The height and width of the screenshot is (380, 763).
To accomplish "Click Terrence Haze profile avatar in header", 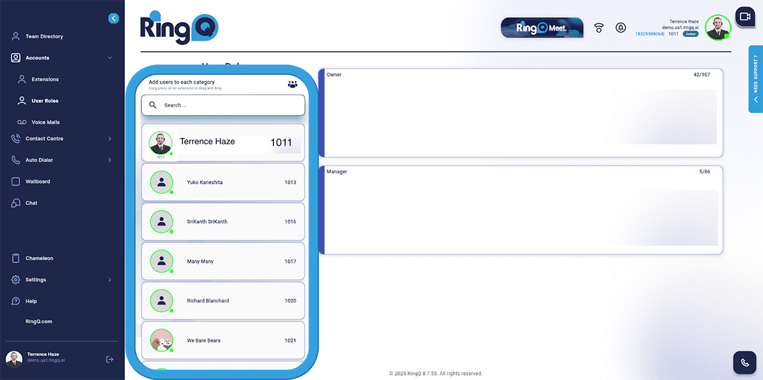I will pos(717,27).
